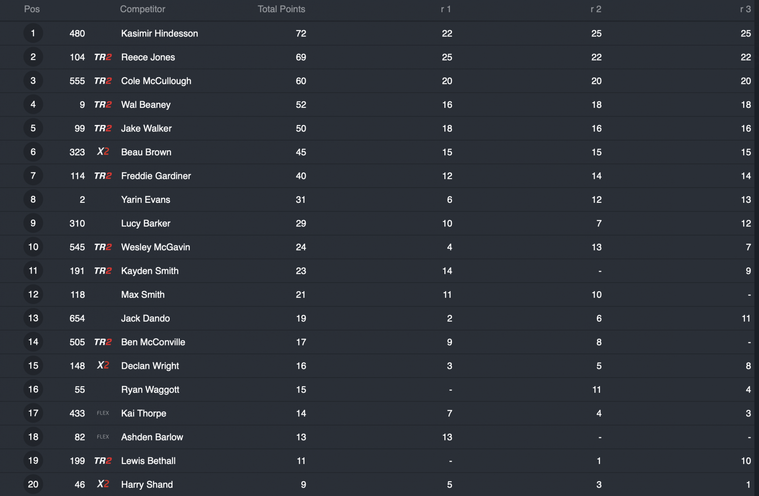Click the r 1 column header

(x=446, y=9)
